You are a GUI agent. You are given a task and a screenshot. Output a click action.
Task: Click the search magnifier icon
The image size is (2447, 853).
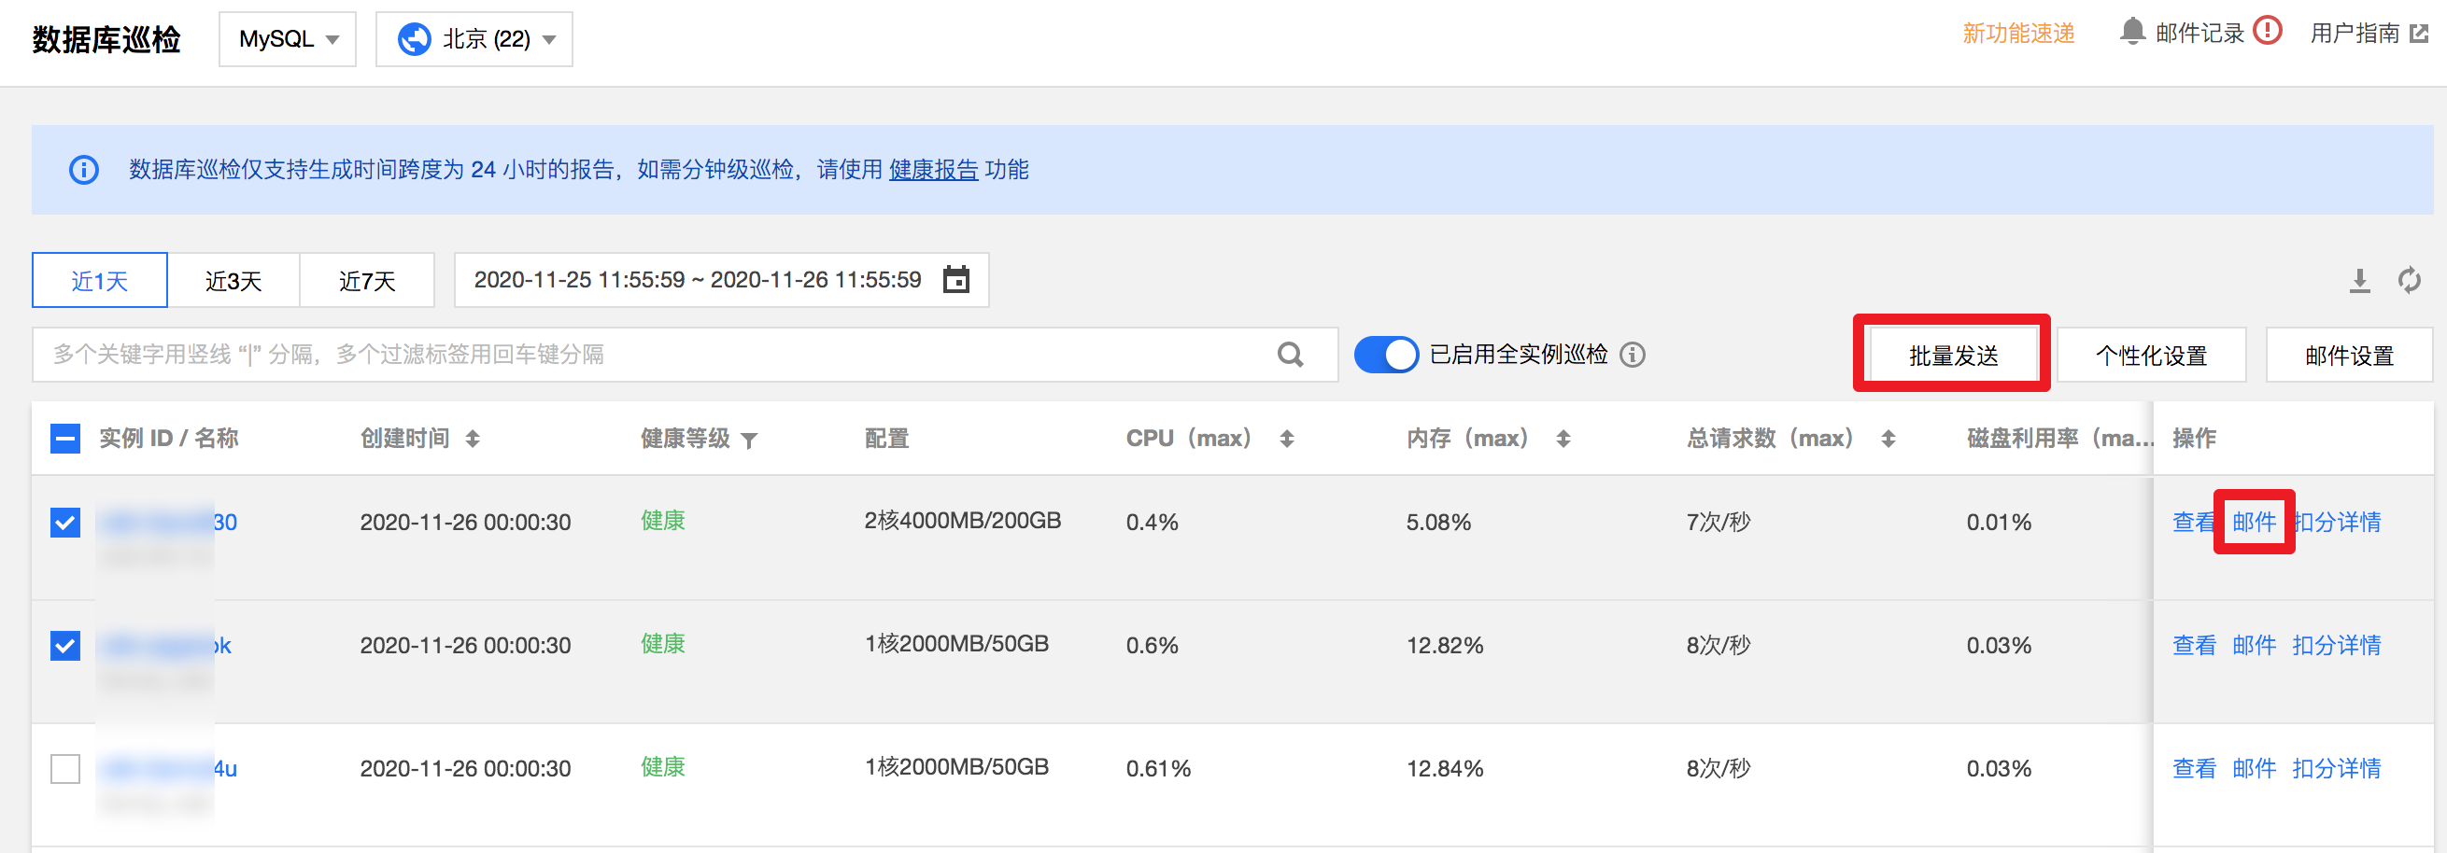click(x=1290, y=355)
